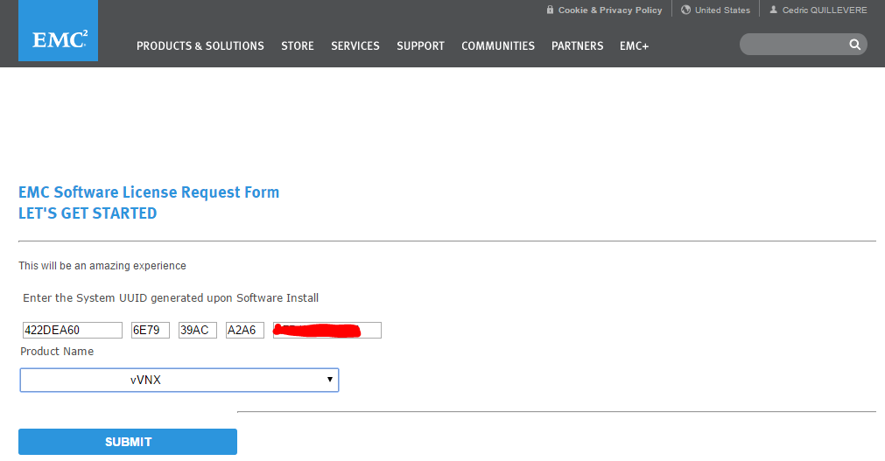Click the globe icon beside United States
Image resolution: width=885 pixels, height=461 pixels.
(685, 10)
